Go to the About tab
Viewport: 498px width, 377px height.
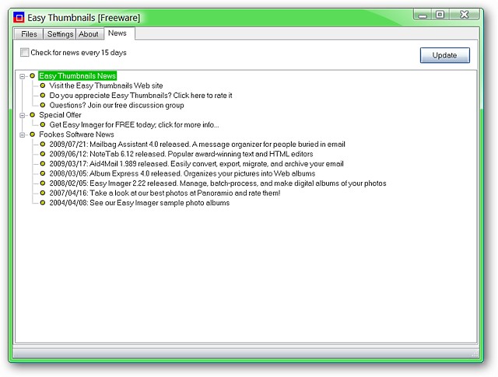pyautogui.click(x=89, y=34)
